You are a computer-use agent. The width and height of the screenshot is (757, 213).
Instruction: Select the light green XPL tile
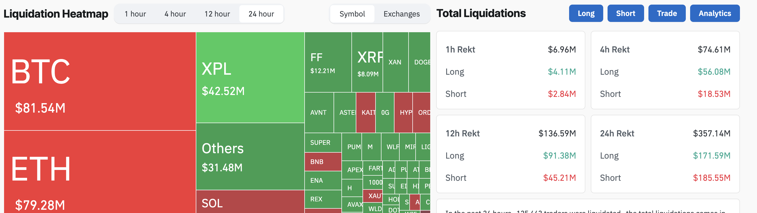pos(250,77)
